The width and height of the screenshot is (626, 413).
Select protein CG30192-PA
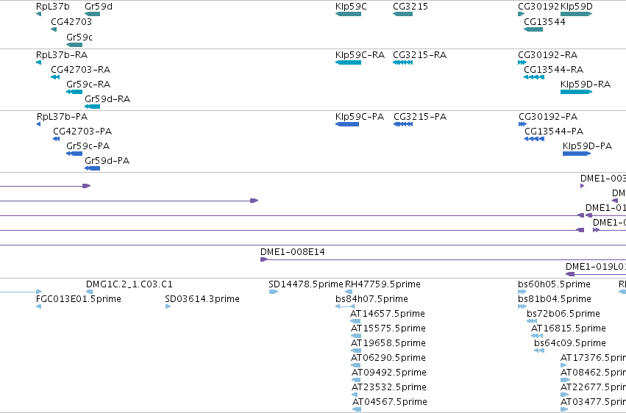[x=522, y=124]
